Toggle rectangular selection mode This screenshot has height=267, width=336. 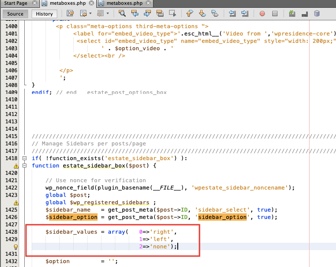pyautogui.click(x=172, y=13)
